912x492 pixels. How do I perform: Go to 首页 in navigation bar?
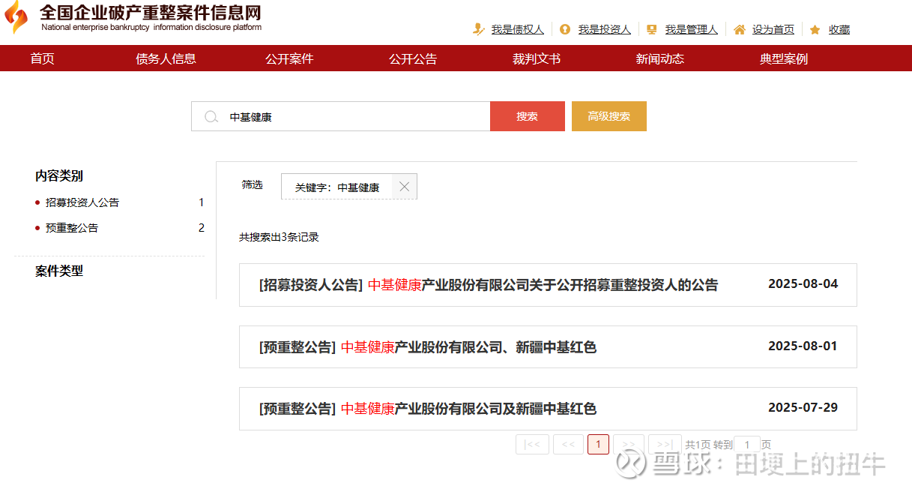43,58
